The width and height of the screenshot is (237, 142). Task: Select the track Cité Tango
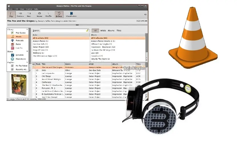(89, 76)
